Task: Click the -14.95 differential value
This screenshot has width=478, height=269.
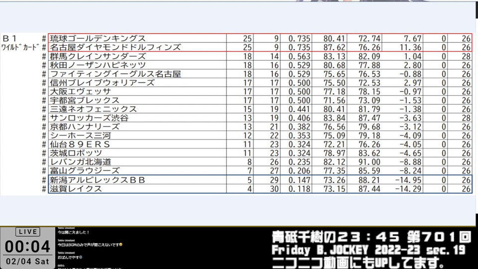Action: pyautogui.click(x=408, y=180)
